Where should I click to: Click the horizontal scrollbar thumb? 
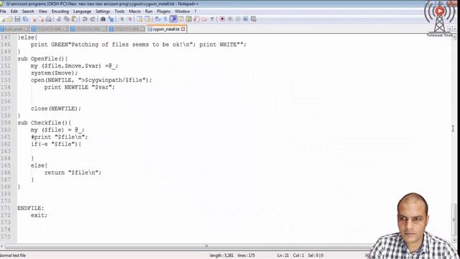click(206, 246)
